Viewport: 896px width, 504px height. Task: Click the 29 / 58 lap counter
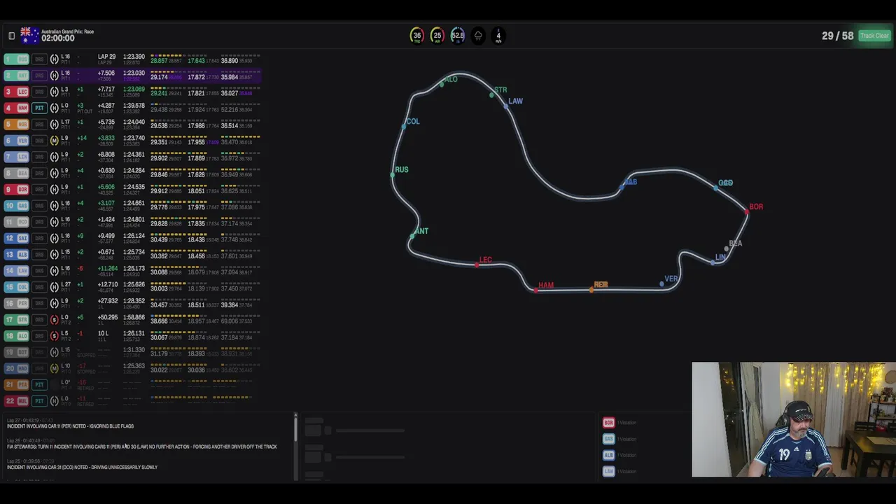tap(837, 36)
